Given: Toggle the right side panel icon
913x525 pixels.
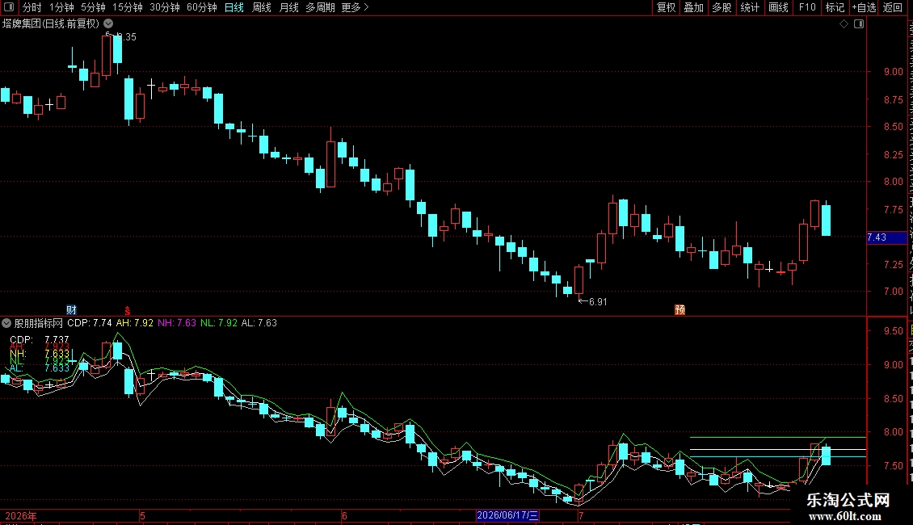Looking at the screenshot, I should pos(859,24).
